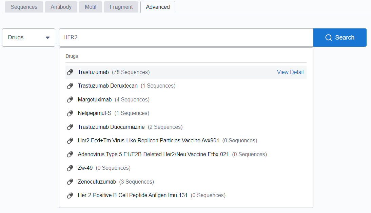Viewport: 371px width, 213px height.
Task: Click into the HER2 search input field
Action: coord(186,38)
